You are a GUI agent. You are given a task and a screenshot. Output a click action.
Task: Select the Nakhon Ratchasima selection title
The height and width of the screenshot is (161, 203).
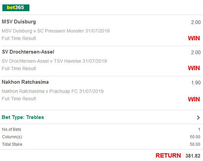tap(25, 82)
